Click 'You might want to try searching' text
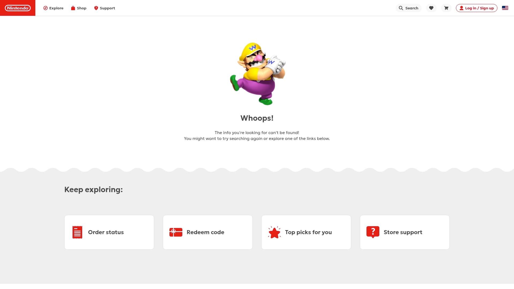Viewport: 514px width, 289px height. click(257, 139)
